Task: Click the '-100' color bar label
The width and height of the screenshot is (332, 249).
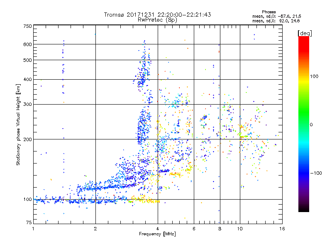Action: tap(316, 173)
